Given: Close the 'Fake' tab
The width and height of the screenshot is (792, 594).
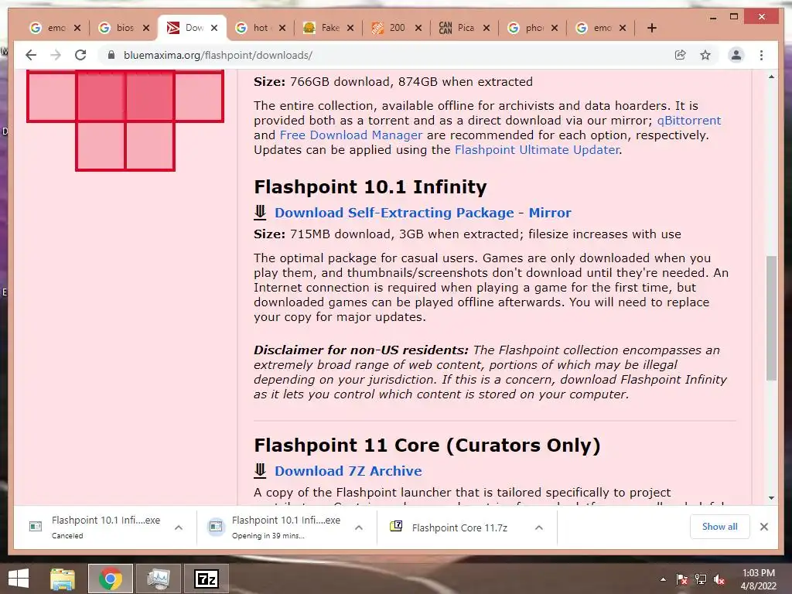Looking at the screenshot, I should (350, 28).
